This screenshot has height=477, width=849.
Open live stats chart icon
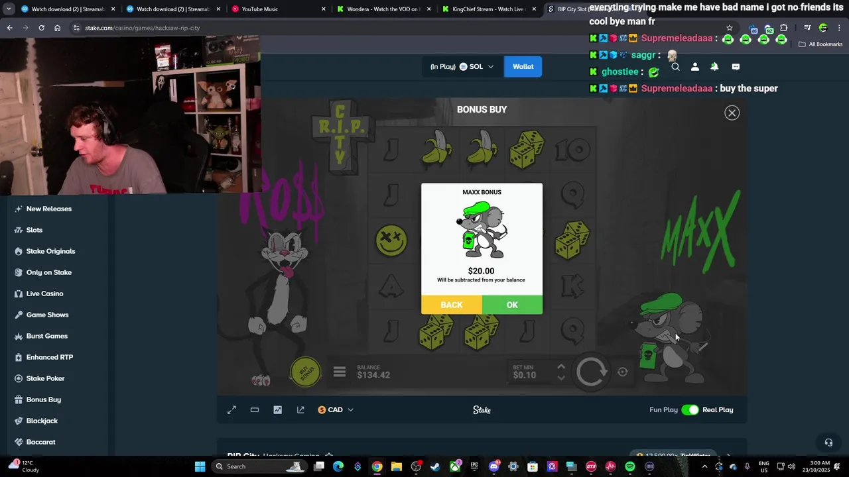277,410
